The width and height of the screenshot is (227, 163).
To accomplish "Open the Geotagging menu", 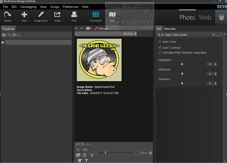I will coord(28,7).
